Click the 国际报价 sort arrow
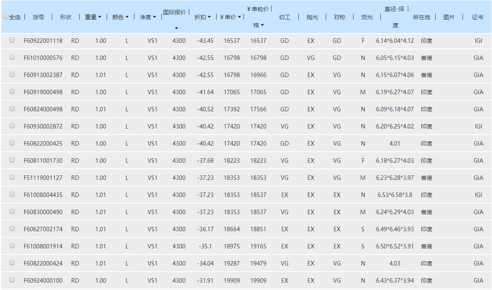Viewport: 492px width, 290px height. coord(177,28)
